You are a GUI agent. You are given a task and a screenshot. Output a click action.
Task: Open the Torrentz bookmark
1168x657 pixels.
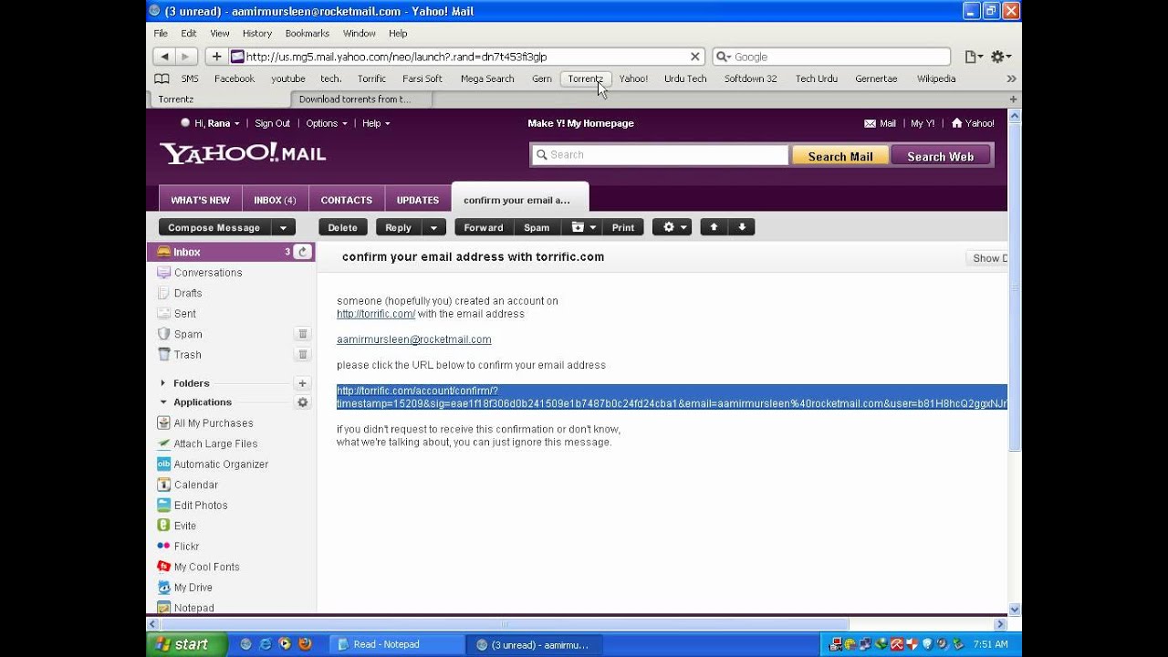(585, 78)
